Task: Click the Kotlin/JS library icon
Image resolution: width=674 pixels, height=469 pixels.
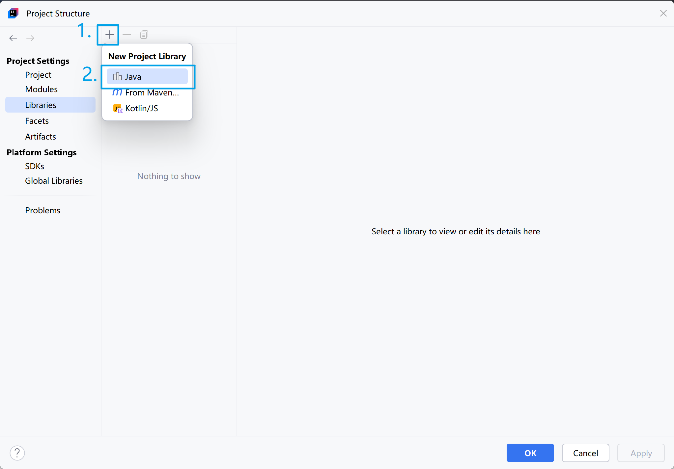Action: click(x=118, y=108)
